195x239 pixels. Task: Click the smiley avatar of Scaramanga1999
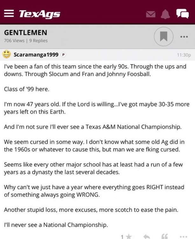[7, 54]
